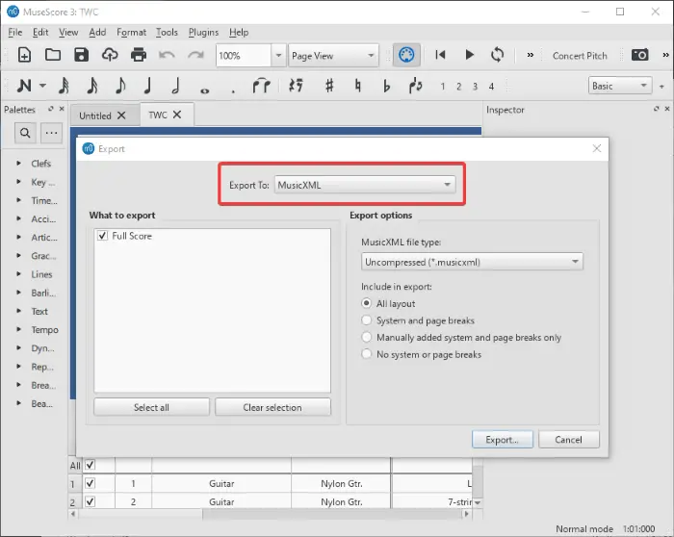Select the 16th note duration
Screen dimensions: 674x537
point(92,86)
